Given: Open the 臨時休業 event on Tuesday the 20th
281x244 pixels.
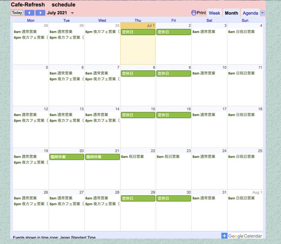Looking at the screenshot, I should coord(66,157).
